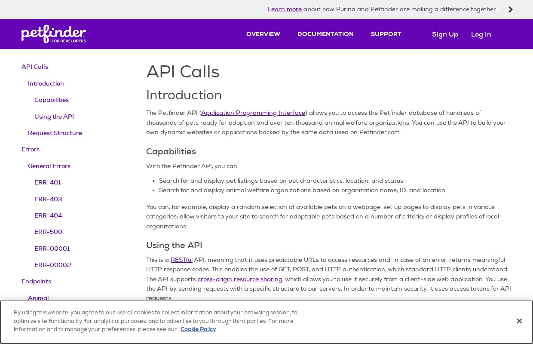
Task: Click the text 'With the Petfinder API, you can:'
Action: 192,166
